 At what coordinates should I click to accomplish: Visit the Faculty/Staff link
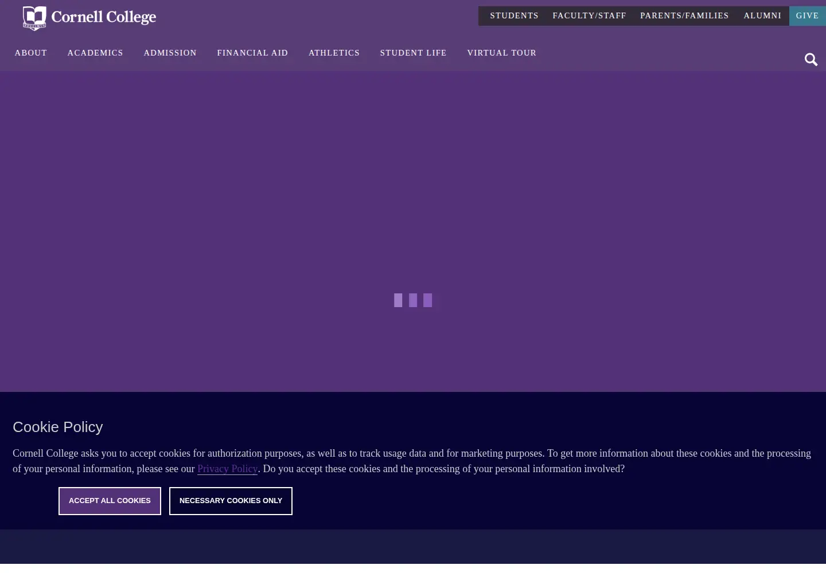coord(589,16)
